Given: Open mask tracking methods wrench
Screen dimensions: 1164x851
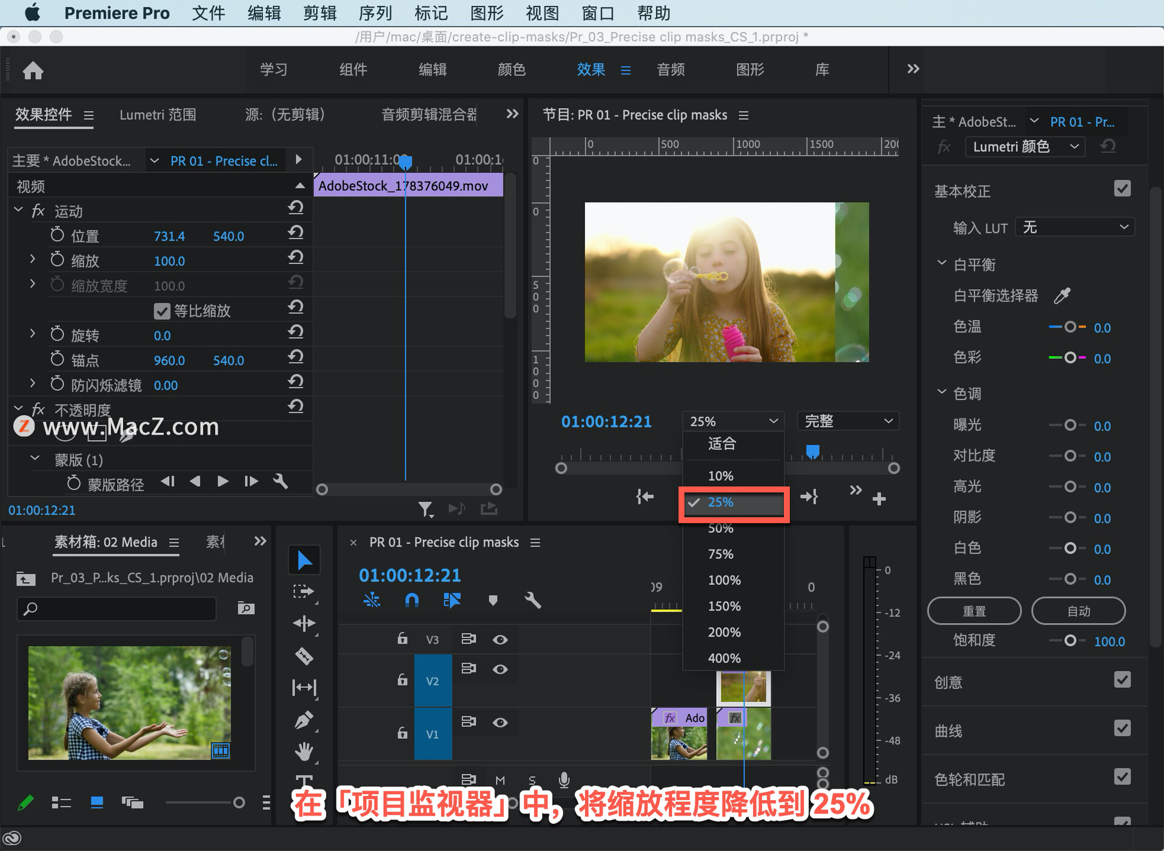Looking at the screenshot, I should tap(280, 481).
